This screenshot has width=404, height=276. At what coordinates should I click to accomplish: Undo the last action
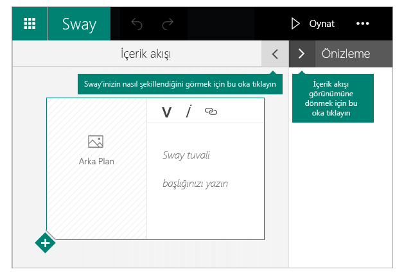137,24
